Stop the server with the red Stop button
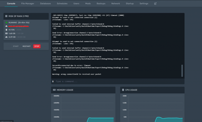 coord(37,46)
